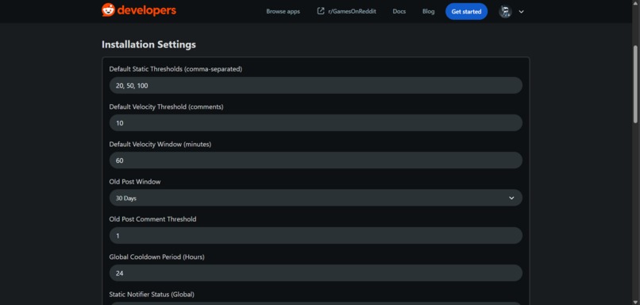Click the Static Notifier Status (Global) label
Image resolution: width=640 pixels, height=305 pixels.
coord(152,294)
